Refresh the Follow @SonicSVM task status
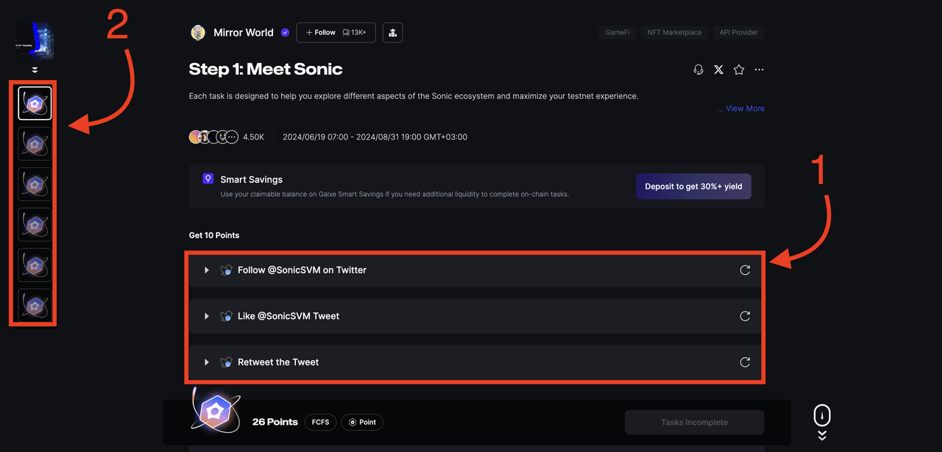The height and width of the screenshot is (452, 942). tap(745, 270)
